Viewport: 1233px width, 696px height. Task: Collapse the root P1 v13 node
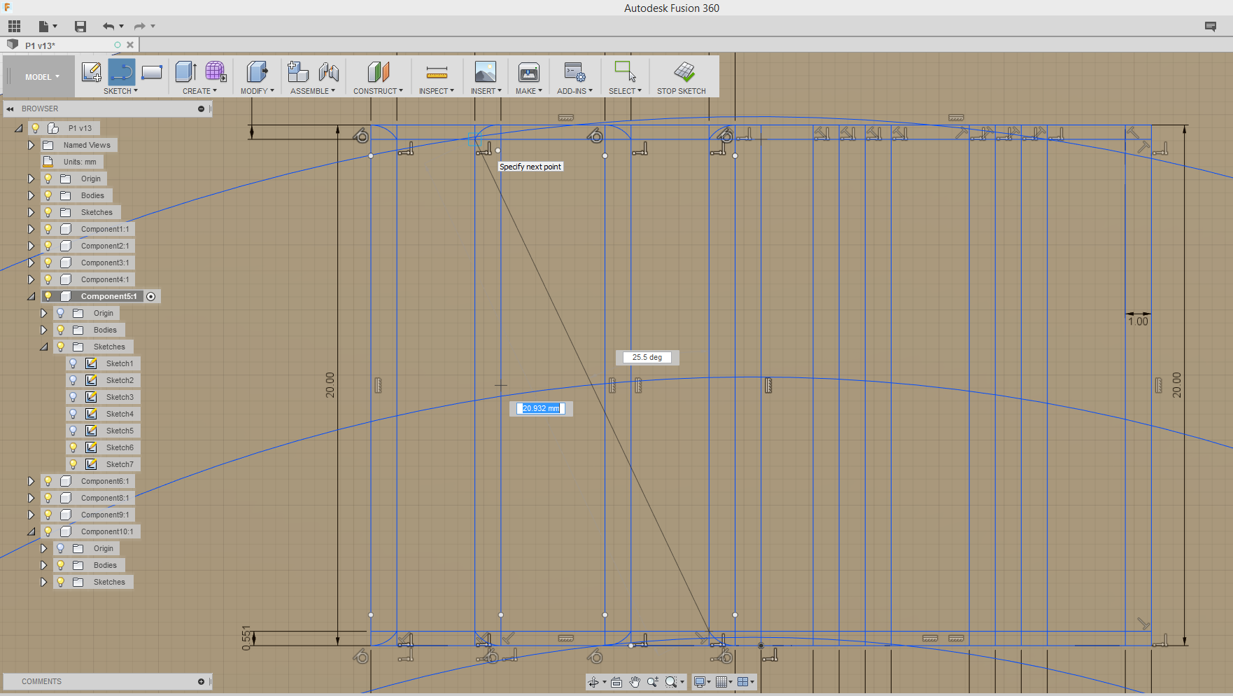click(x=19, y=128)
